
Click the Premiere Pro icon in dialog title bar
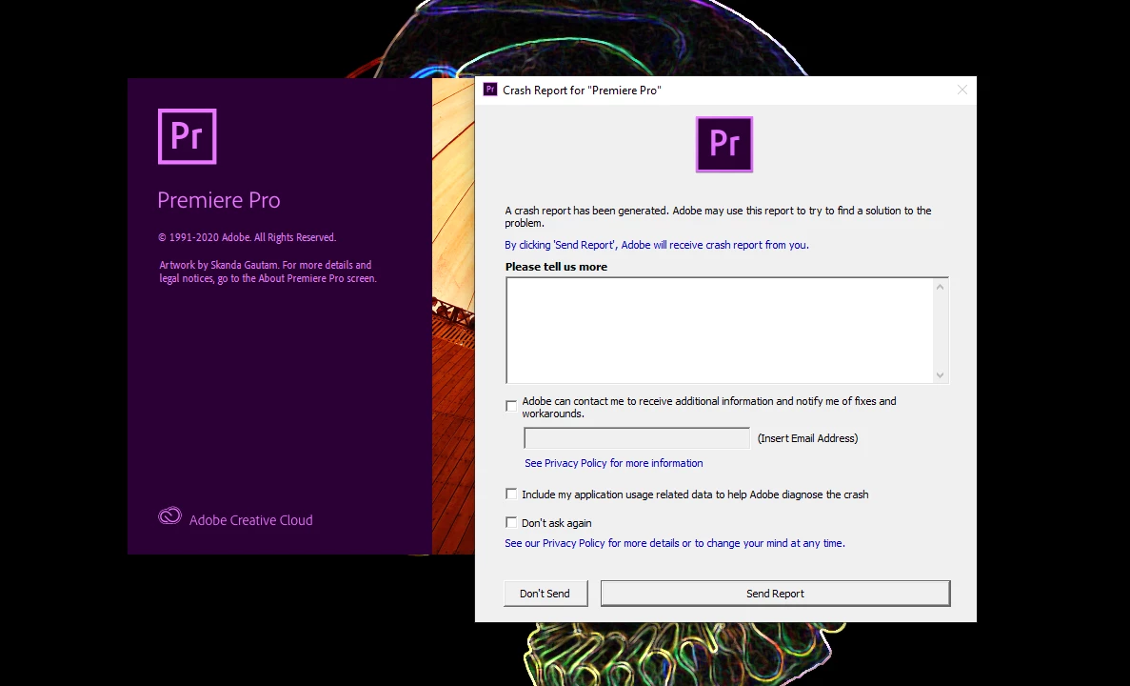pos(490,90)
